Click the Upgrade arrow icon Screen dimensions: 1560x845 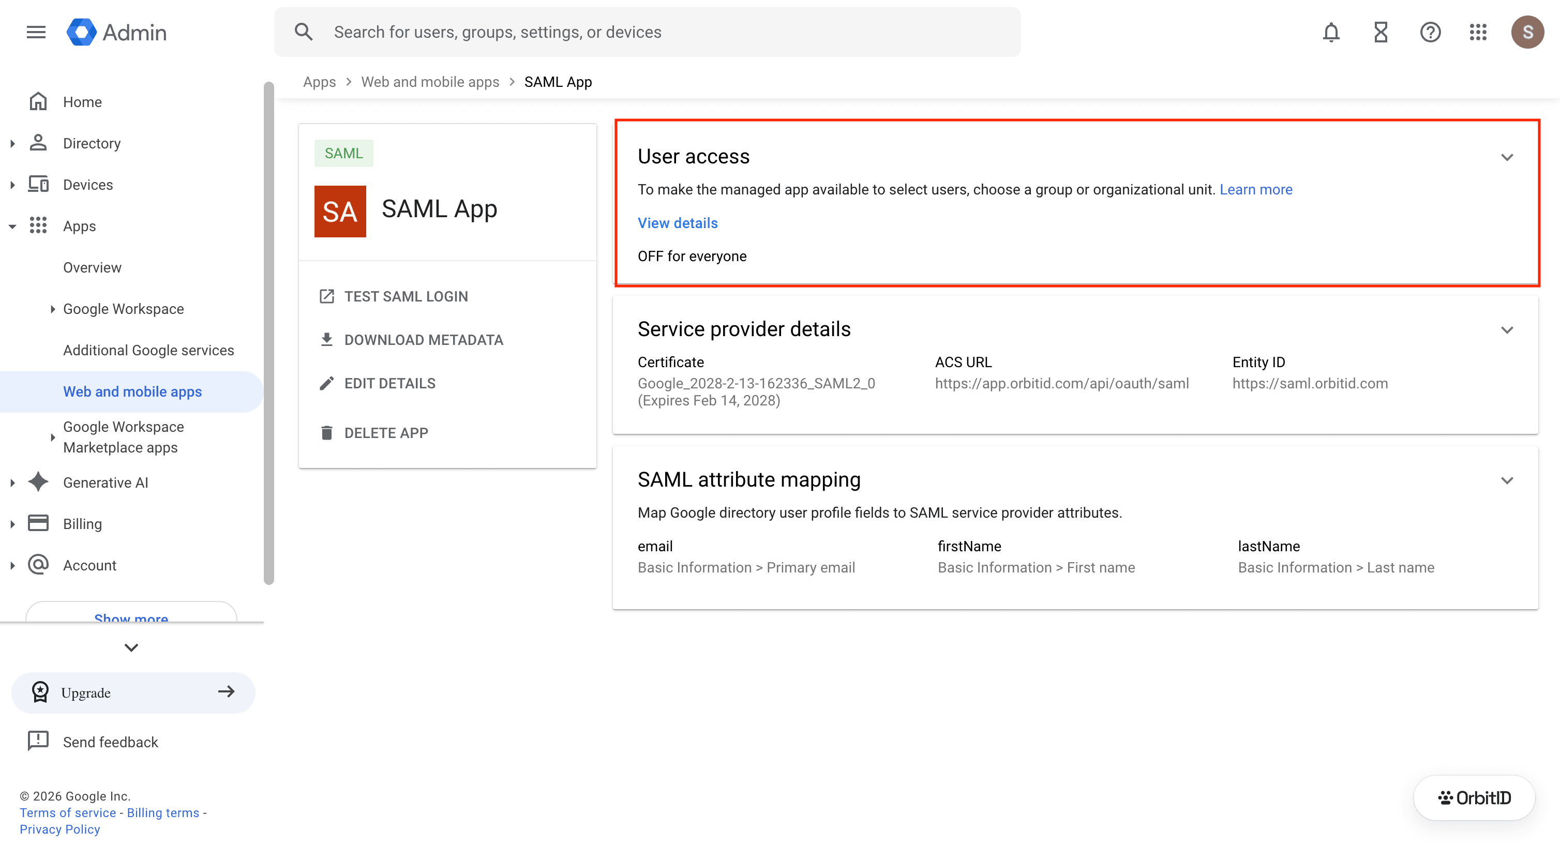coord(226,691)
